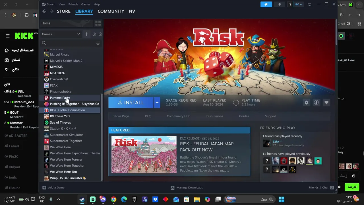Viewport: 364px width, 205px height.
Task: Open install options dropdown arrow
Action: [157, 102]
